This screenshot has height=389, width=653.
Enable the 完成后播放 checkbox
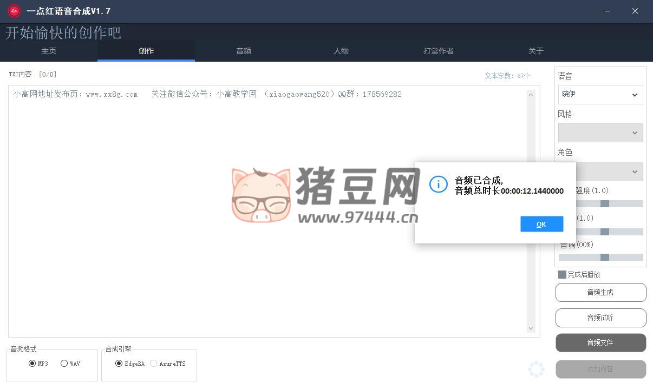(x=562, y=275)
